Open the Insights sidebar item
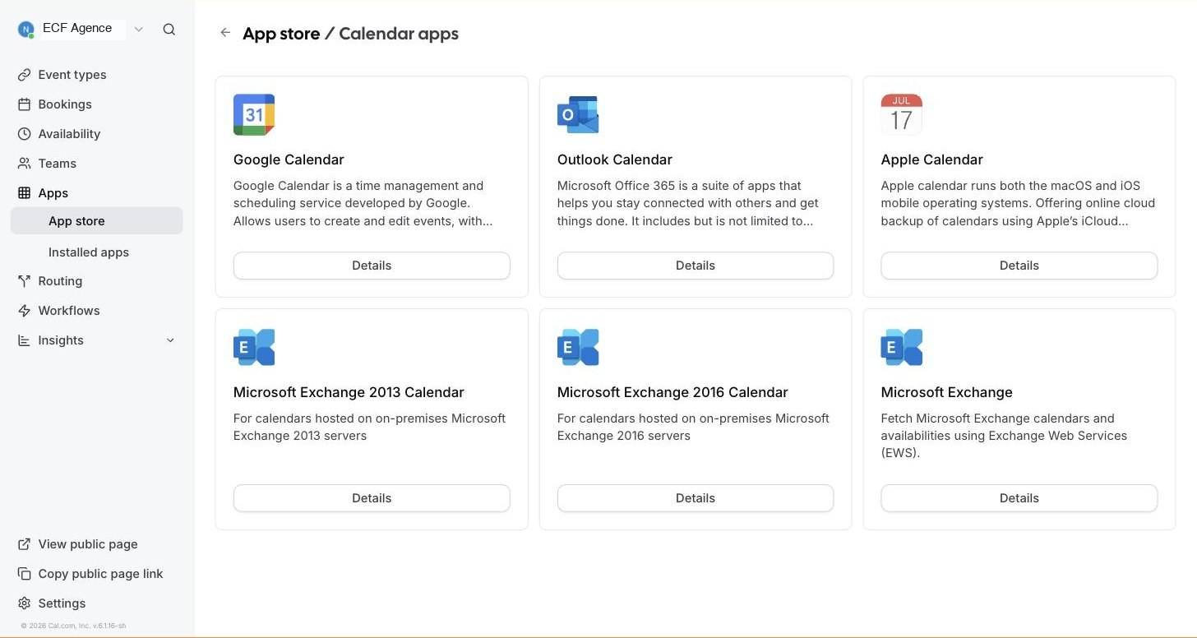Image resolution: width=1197 pixels, height=638 pixels. click(x=97, y=340)
